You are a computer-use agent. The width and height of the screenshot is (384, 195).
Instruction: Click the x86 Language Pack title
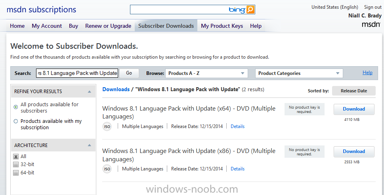click(x=189, y=155)
